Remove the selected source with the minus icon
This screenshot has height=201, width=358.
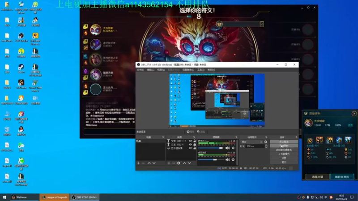174,163
